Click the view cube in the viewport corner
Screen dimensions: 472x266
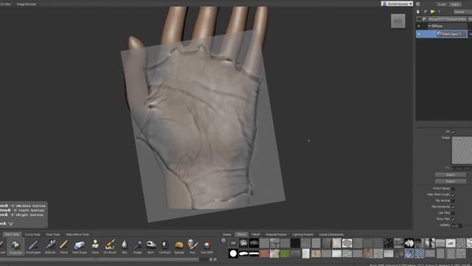398,21
